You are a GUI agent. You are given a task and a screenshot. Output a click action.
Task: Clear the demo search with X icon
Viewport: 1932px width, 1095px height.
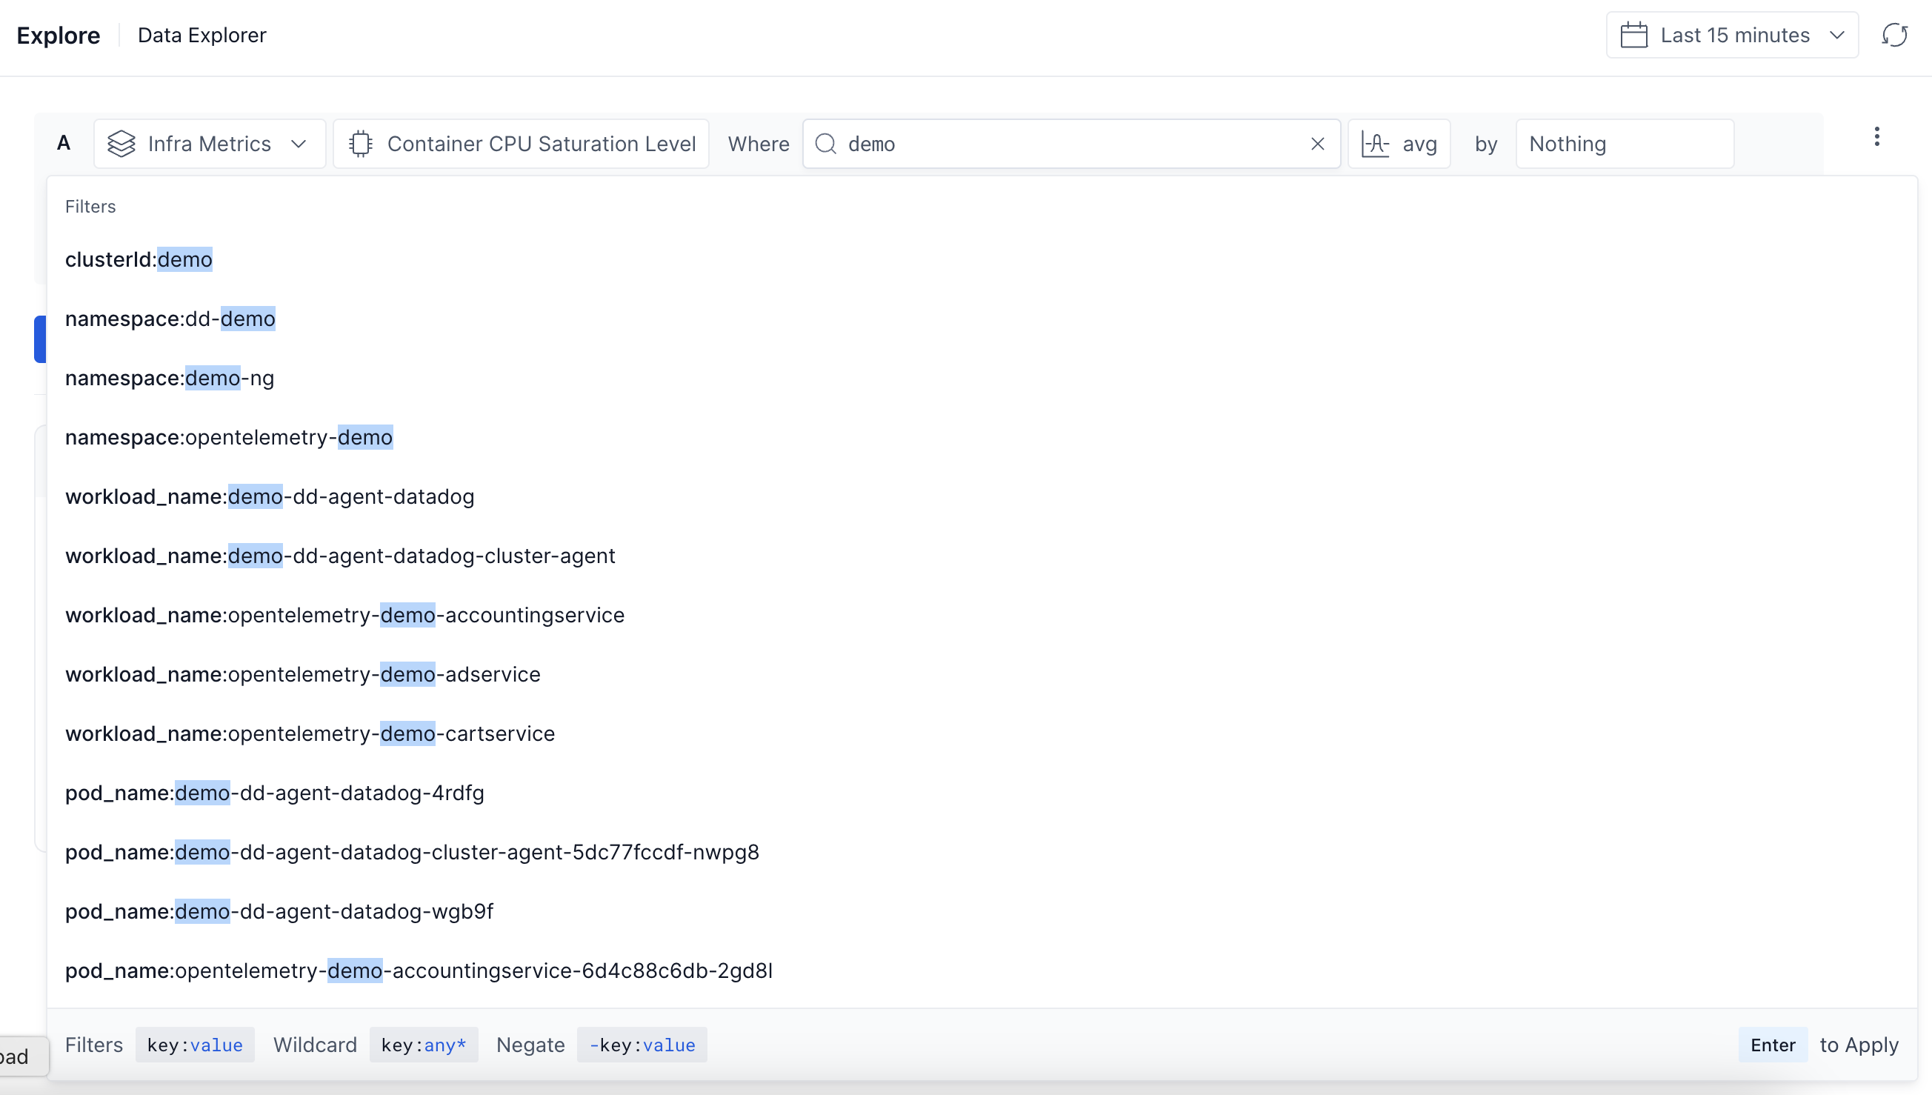coord(1317,144)
